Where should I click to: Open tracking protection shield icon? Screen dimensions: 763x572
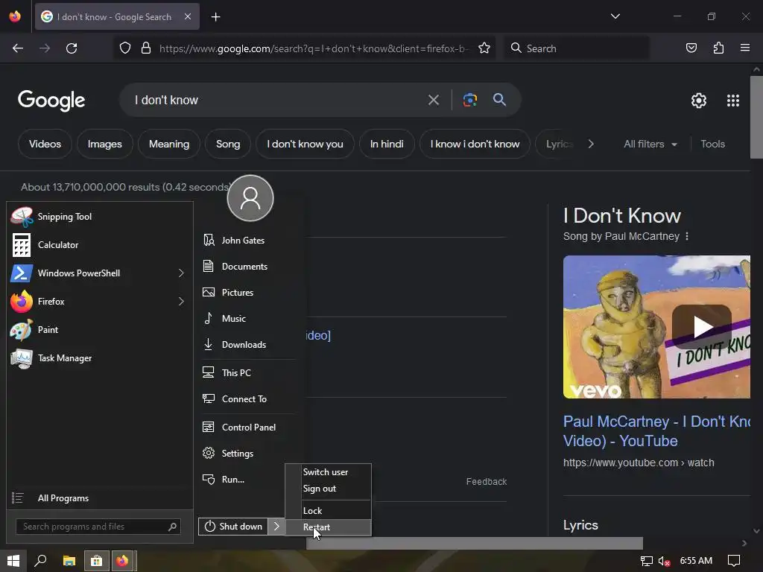(125, 48)
